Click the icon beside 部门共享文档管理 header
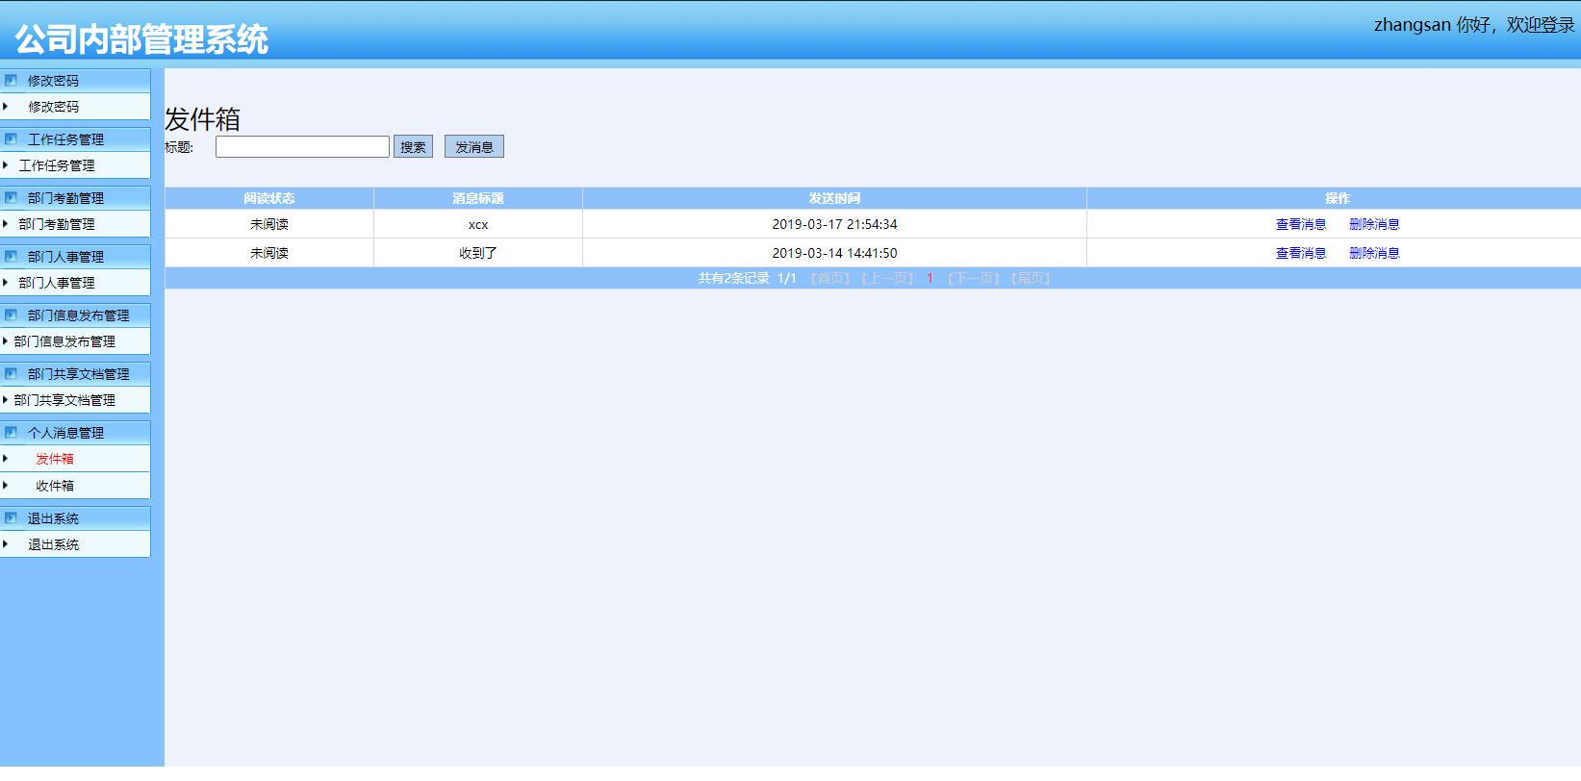The image size is (1581, 781). click(x=12, y=374)
